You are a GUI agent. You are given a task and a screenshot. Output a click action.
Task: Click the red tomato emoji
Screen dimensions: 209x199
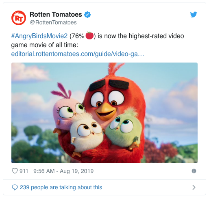(89, 36)
